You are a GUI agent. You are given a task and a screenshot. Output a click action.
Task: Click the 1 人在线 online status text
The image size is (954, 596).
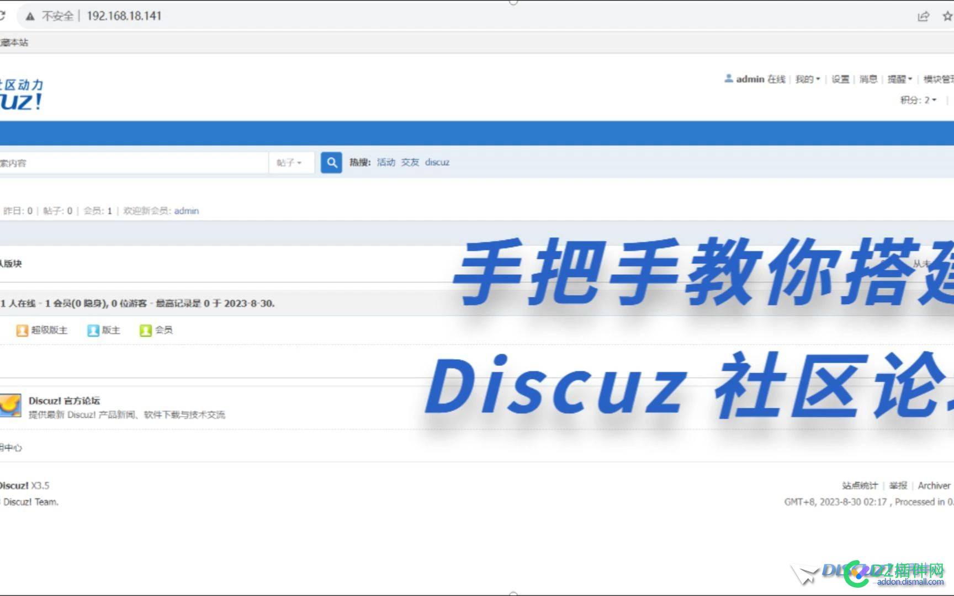(x=18, y=304)
